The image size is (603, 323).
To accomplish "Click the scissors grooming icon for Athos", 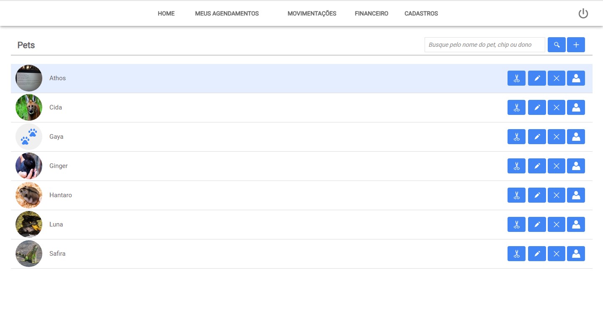I will click(516, 78).
